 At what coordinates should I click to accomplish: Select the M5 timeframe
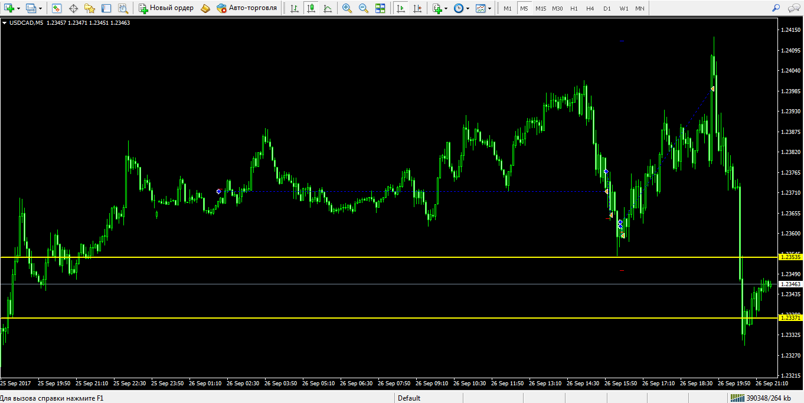(x=524, y=8)
